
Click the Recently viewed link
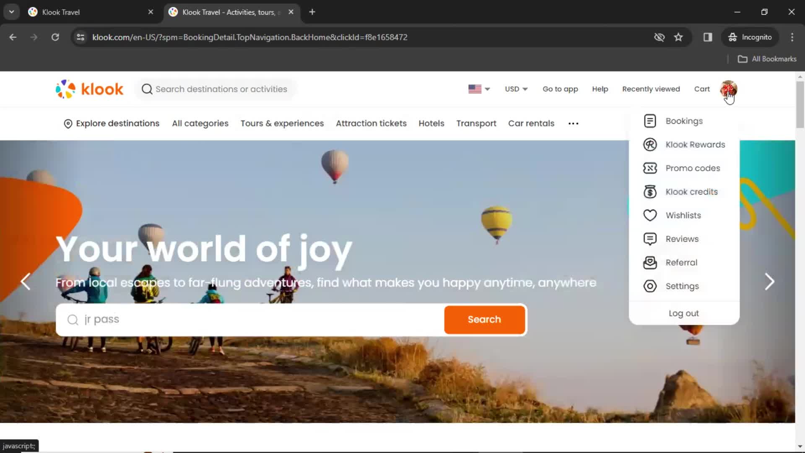point(651,89)
